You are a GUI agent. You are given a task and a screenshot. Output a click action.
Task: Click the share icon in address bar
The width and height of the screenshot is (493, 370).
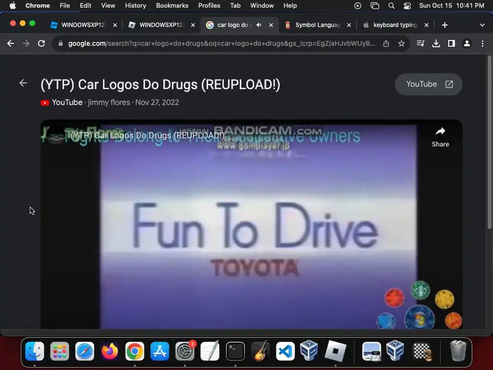click(386, 43)
